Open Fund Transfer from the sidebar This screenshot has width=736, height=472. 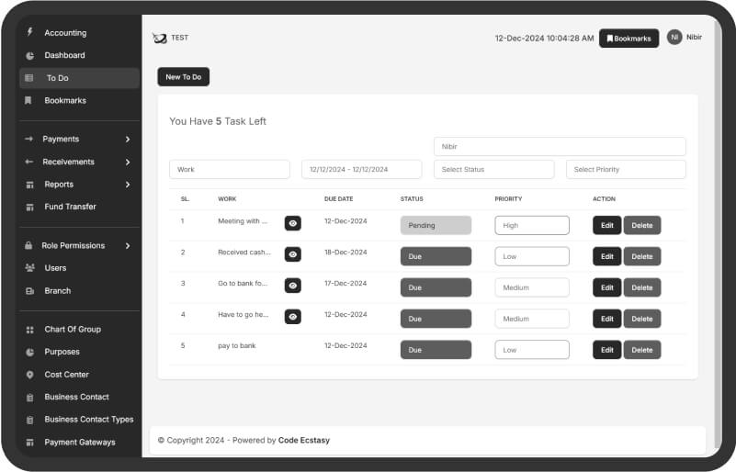(70, 208)
